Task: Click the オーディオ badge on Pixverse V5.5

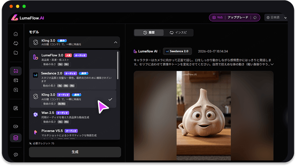Action: 71,131
